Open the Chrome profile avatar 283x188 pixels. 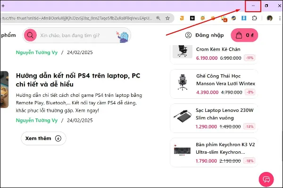[270, 18]
